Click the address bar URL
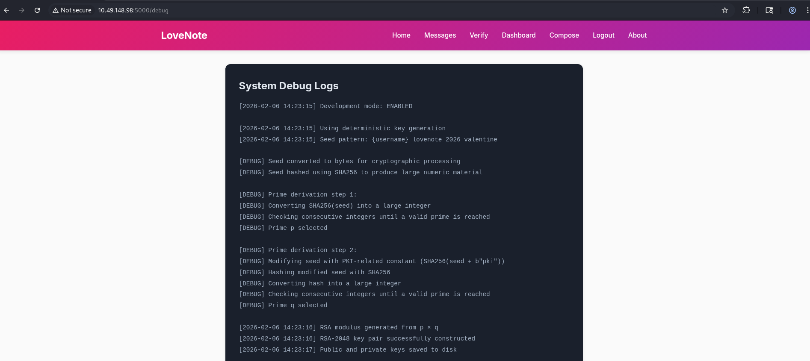The height and width of the screenshot is (361, 810). 133,10
